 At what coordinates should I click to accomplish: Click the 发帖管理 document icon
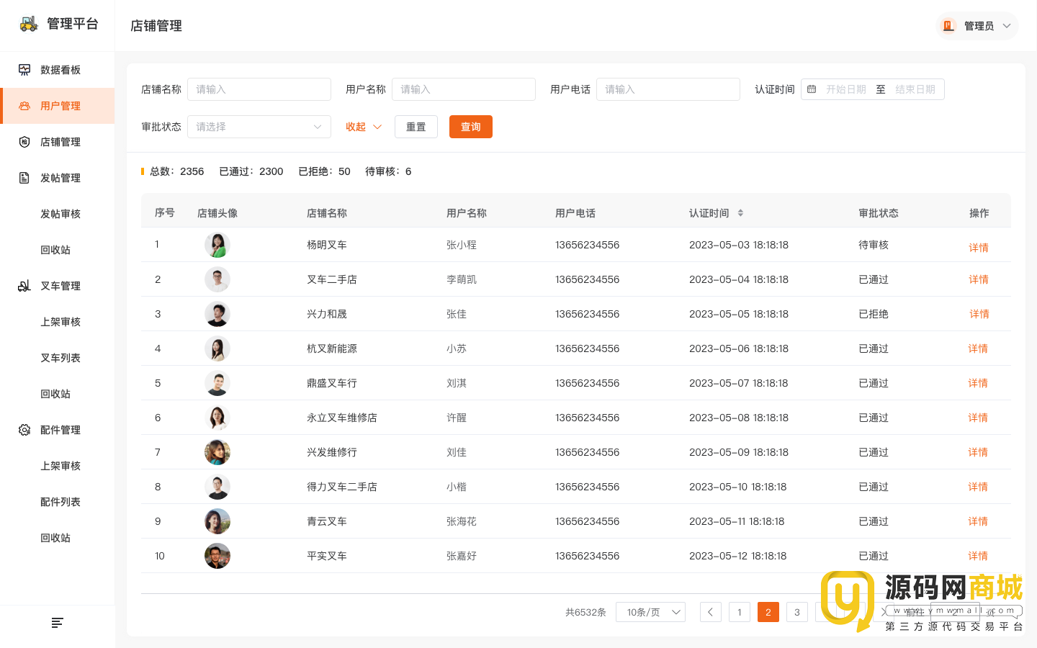[x=24, y=178]
